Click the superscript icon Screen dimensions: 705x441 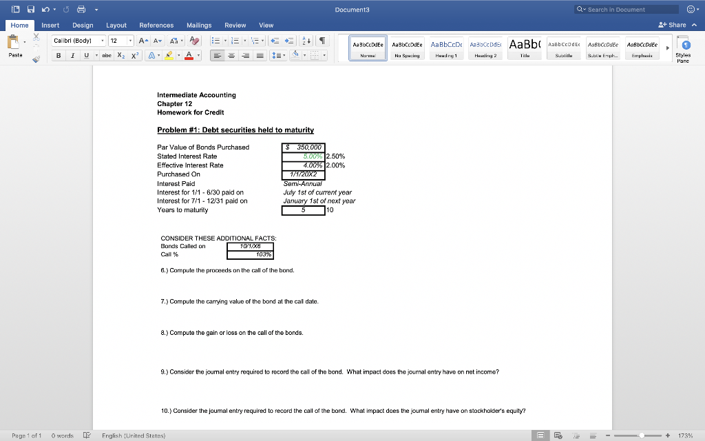135,55
